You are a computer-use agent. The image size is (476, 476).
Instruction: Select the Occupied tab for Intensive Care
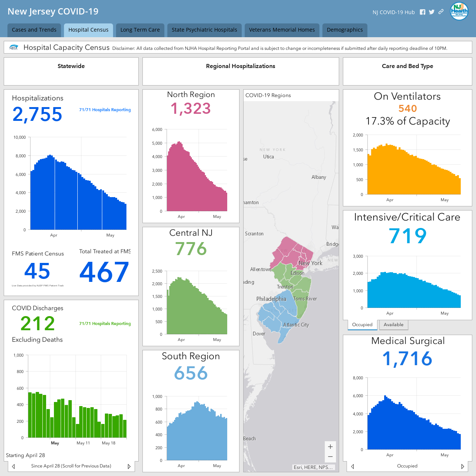pos(362,325)
